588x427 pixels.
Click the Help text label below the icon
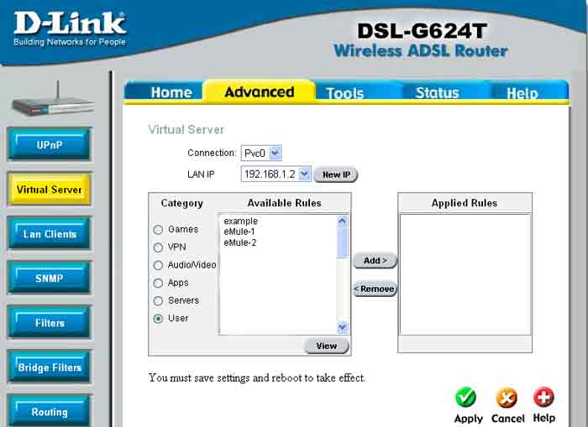(x=544, y=418)
